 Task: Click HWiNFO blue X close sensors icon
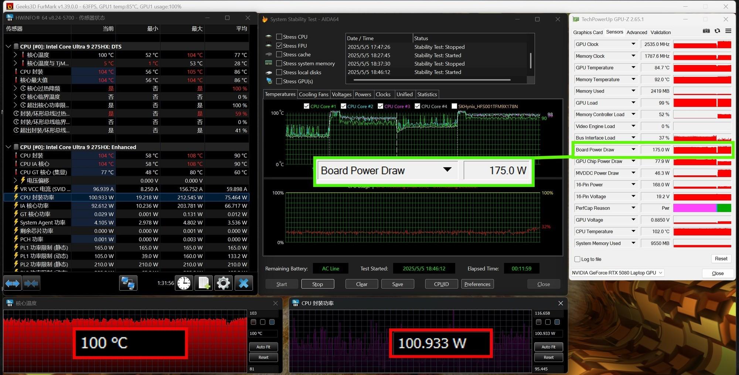(x=244, y=284)
